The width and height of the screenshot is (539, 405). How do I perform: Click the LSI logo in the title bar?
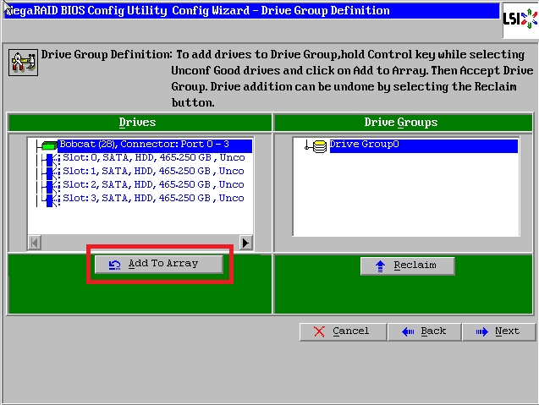(x=514, y=19)
